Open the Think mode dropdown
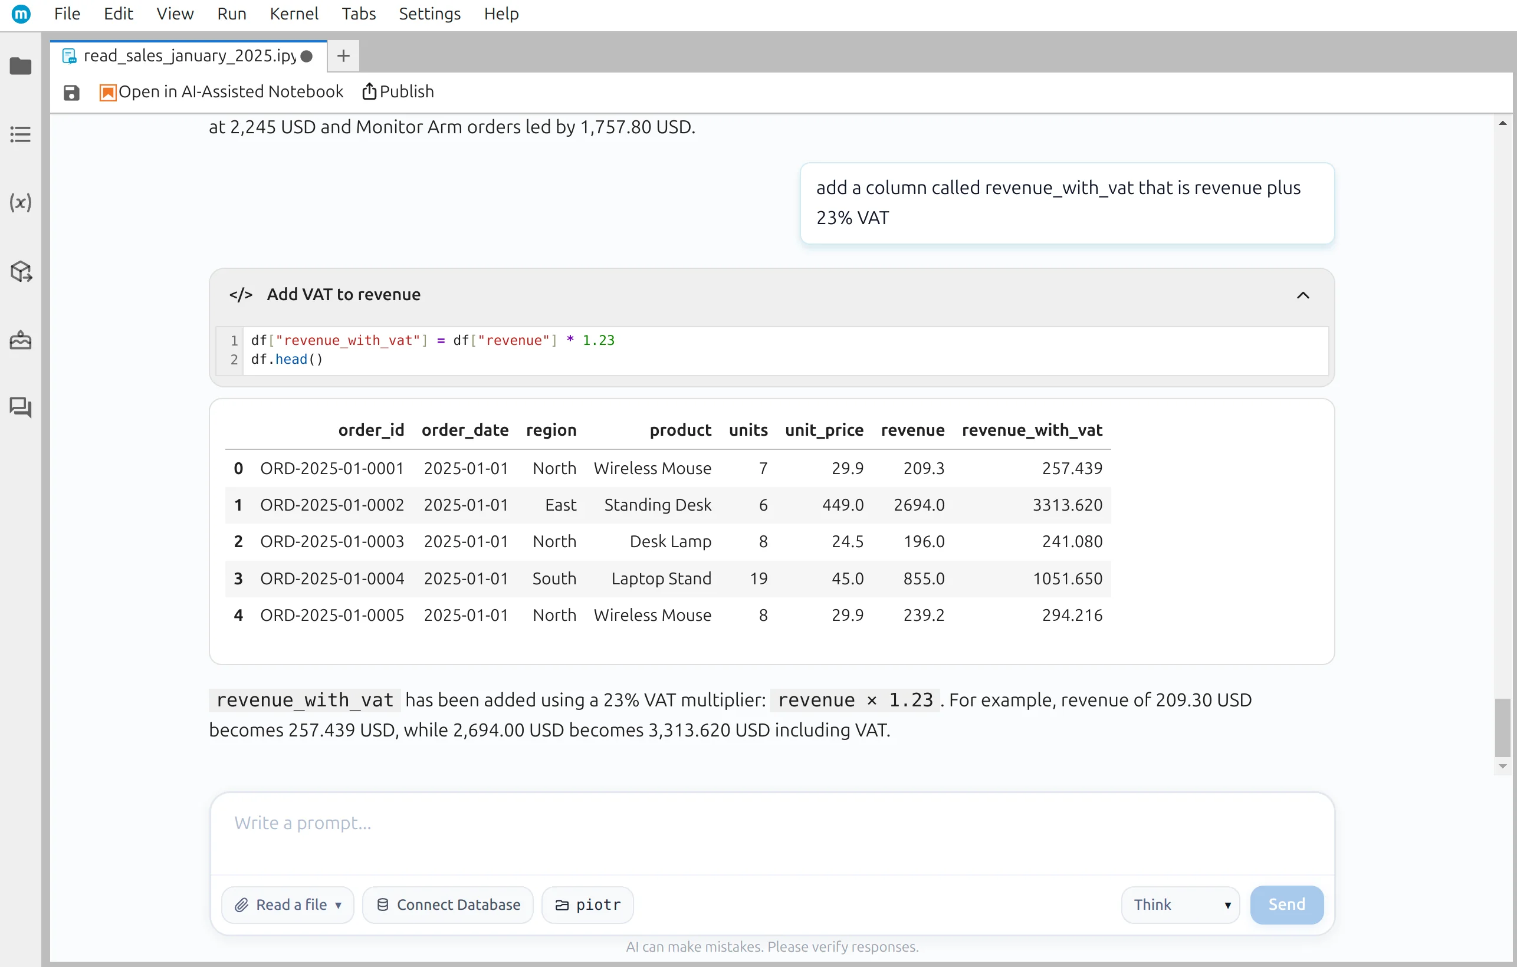This screenshot has width=1517, height=967. 1180,904
